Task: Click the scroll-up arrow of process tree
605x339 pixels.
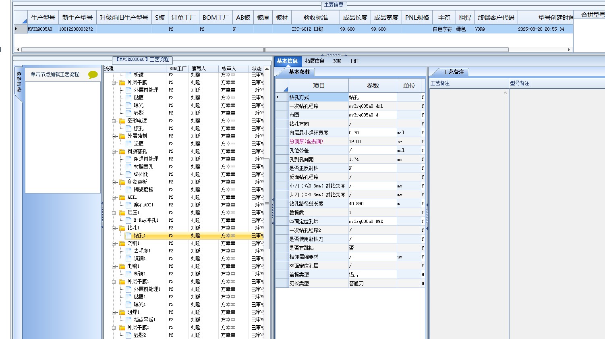Action: coord(267,69)
